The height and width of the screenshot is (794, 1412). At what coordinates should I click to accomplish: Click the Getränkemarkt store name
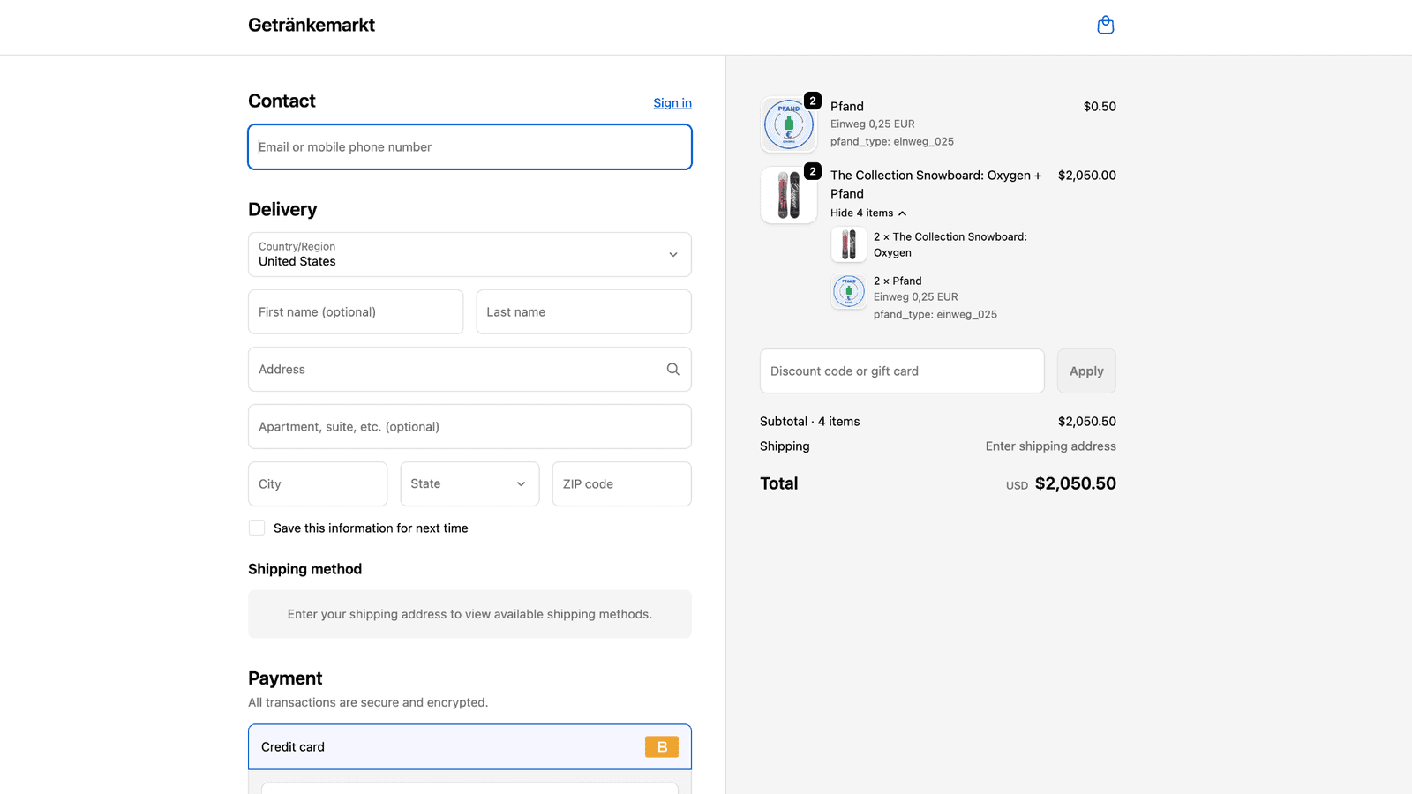[x=311, y=25]
